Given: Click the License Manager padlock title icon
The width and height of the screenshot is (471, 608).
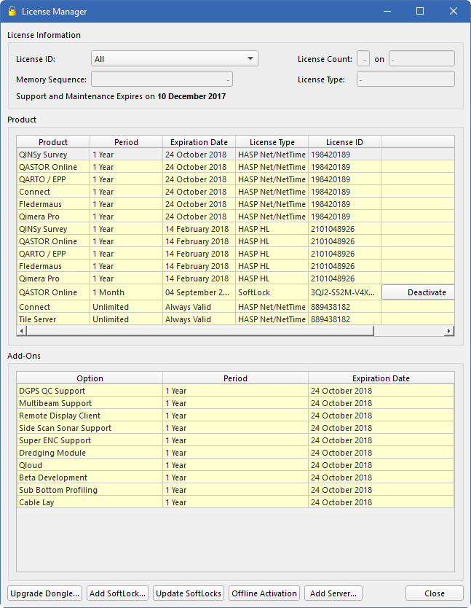Looking at the screenshot, I should point(12,12).
